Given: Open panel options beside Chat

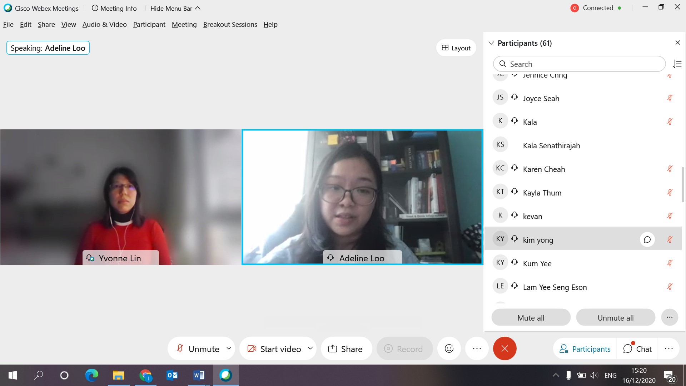Looking at the screenshot, I should (669, 348).
